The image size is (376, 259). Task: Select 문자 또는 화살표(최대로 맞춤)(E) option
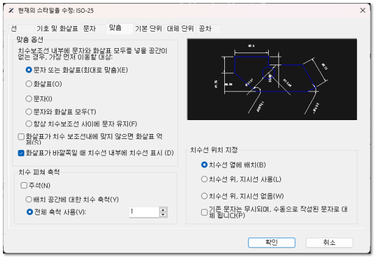[x=77, y=70]
